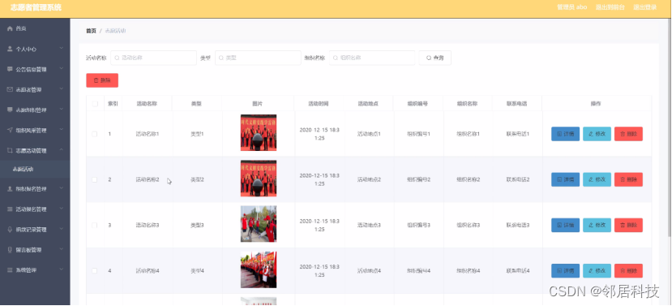Click the vertical scrollbar on the right edge
The width and height of the screenshot is (672, 306).
[x=670, y=127]
